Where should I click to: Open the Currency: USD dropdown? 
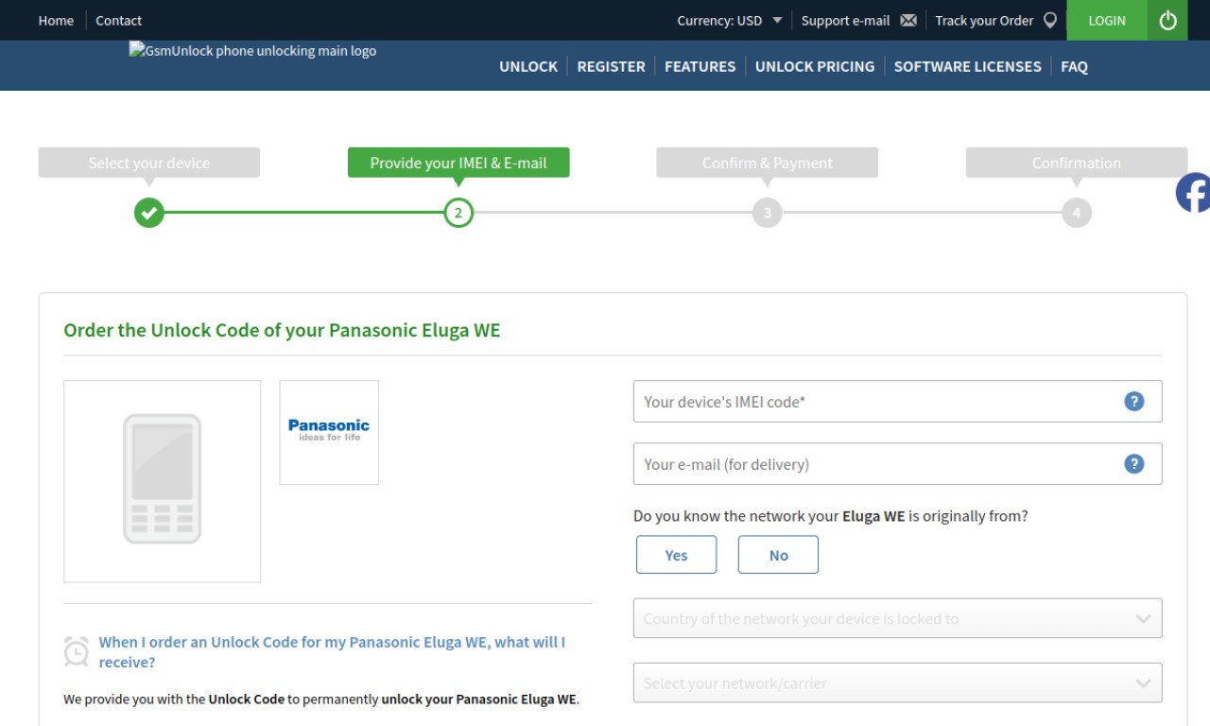(x=730, y=21)
